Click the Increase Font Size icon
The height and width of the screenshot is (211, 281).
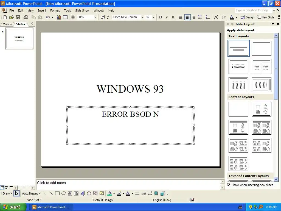coord(216,17)
